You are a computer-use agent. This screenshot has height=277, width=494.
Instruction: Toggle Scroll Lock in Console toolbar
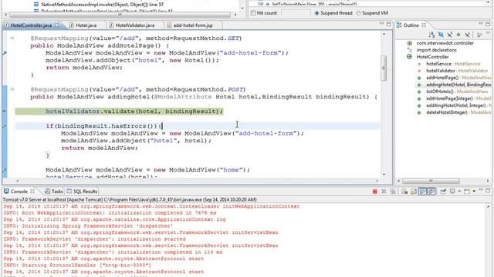414,192
